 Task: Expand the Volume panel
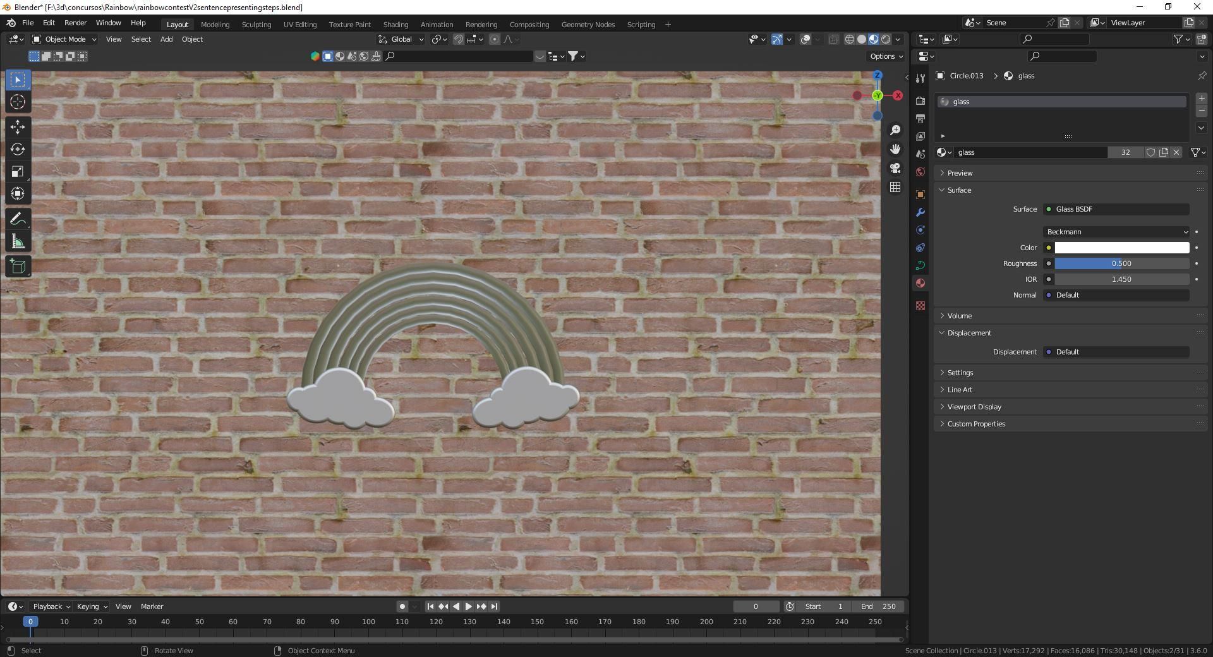tap(959, 316)
